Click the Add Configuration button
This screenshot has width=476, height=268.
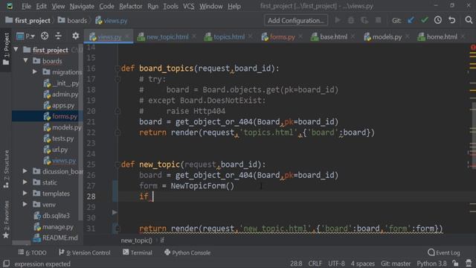pos(296,20)
